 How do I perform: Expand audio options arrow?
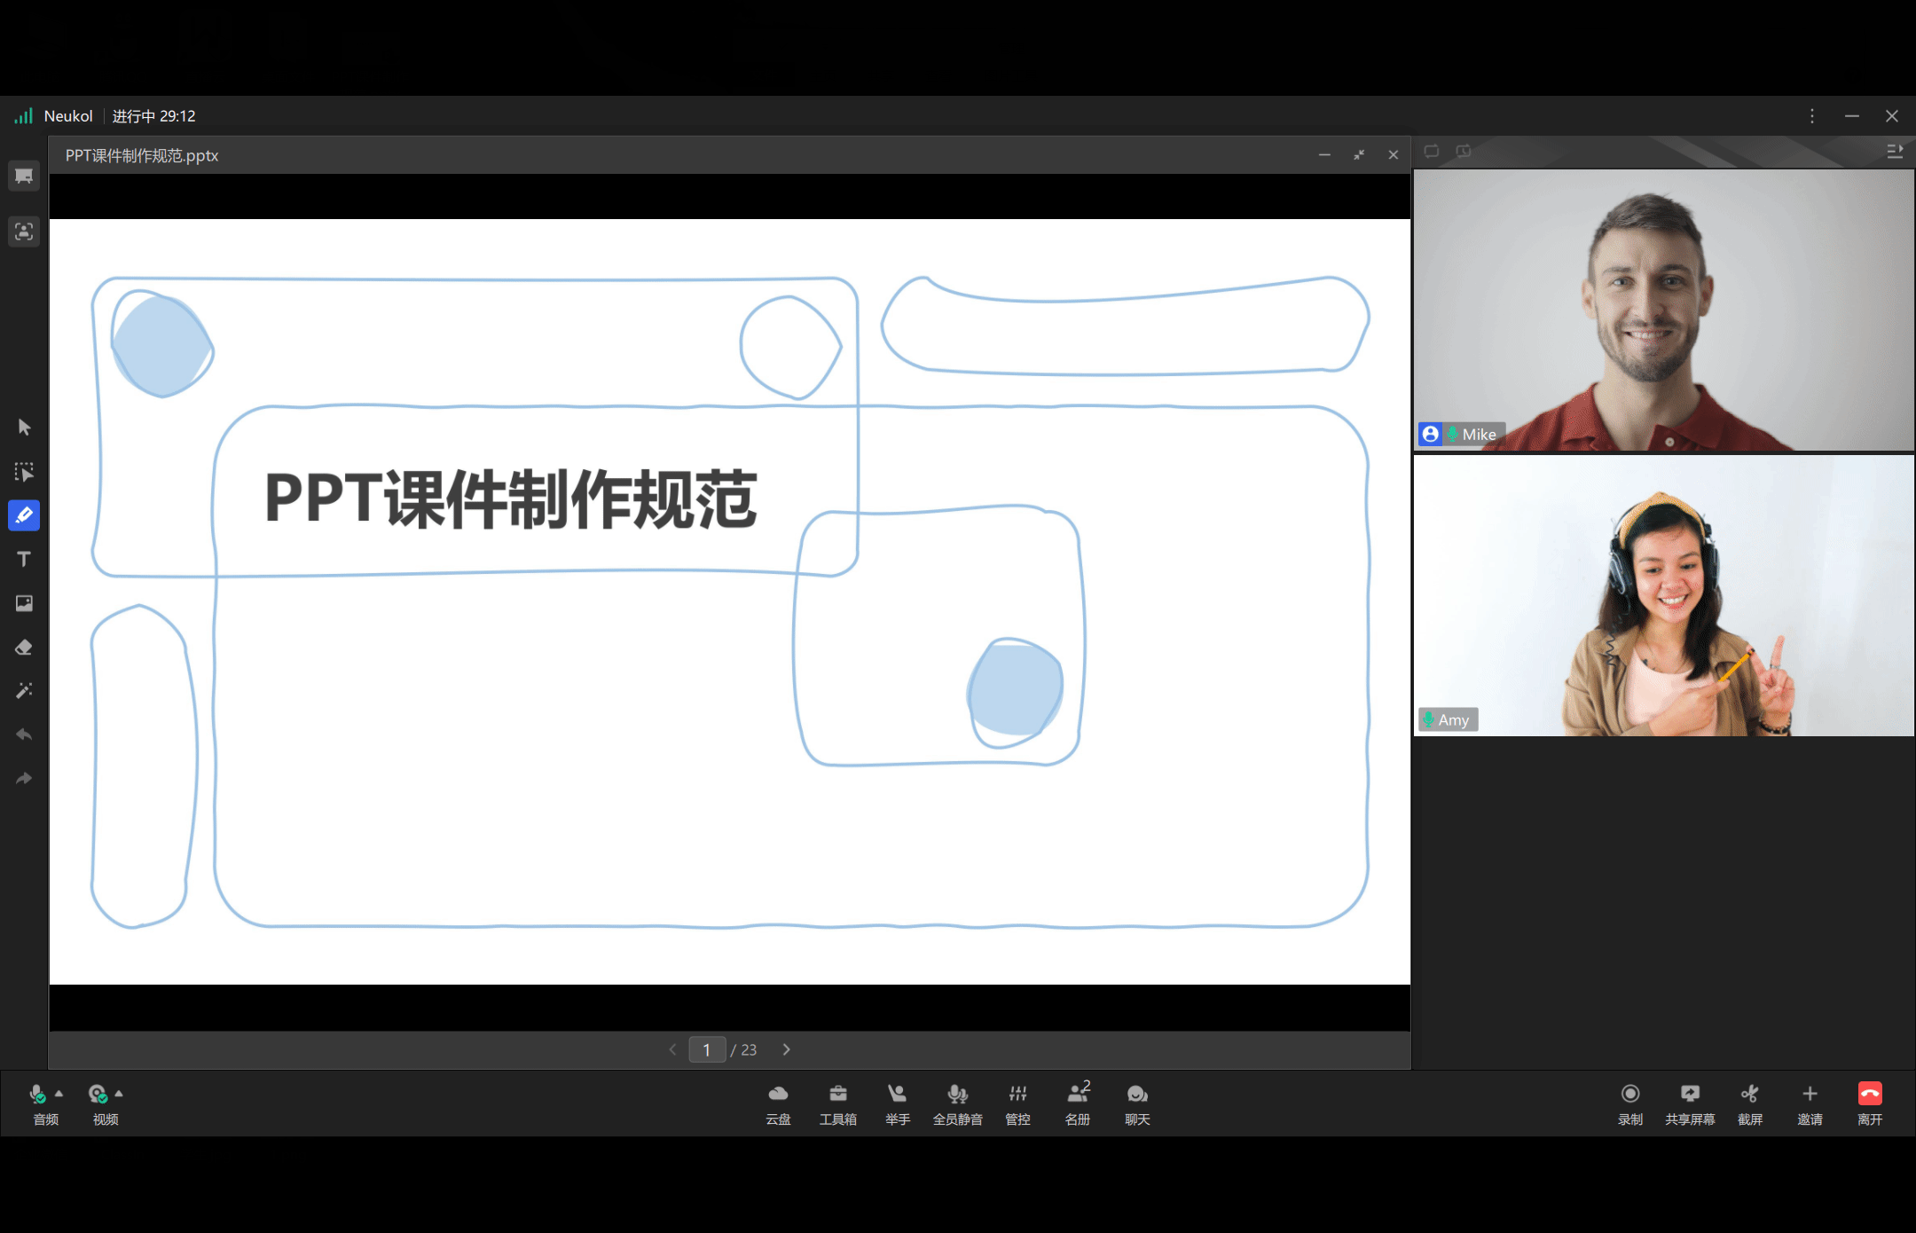point(59,1093)
